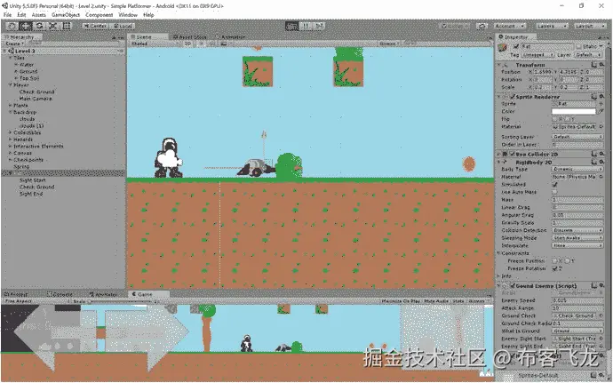Image resolution: width=613 pixels, height=383 pixels.
Task: Open the GameObject menu
Action: [x=66, y=15]
